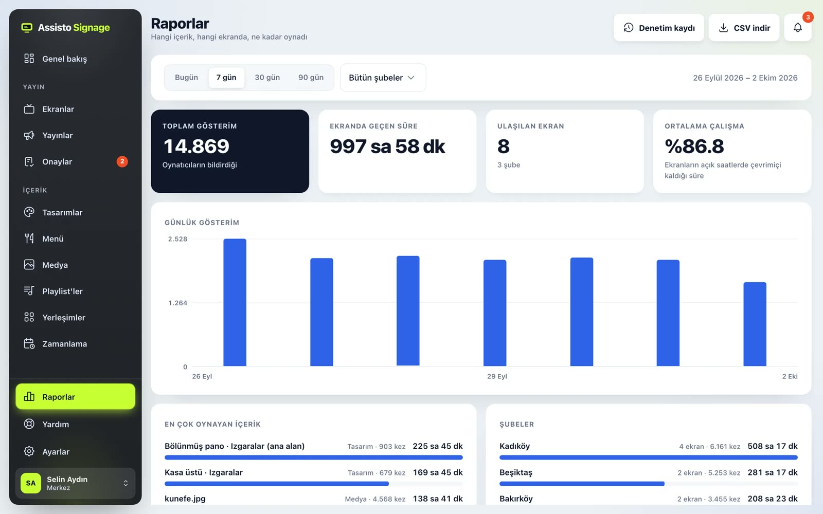The height and width of the screenshot is (514, 823).
Task: Click the Tasarımlar palette icon
Action: point(29,212)
